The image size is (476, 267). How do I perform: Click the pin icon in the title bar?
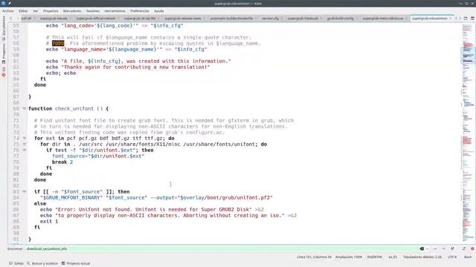[x=10, y=3]
